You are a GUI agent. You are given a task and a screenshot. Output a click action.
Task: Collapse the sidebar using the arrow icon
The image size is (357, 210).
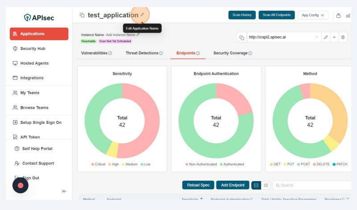tap(64, 191)
